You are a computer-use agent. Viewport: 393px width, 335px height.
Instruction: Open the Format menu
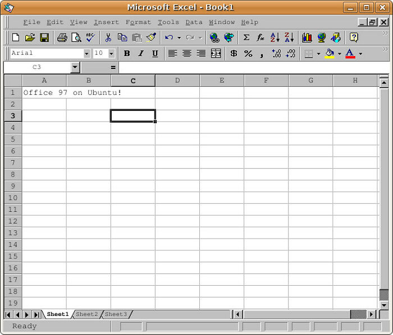(x=138, y=22)
